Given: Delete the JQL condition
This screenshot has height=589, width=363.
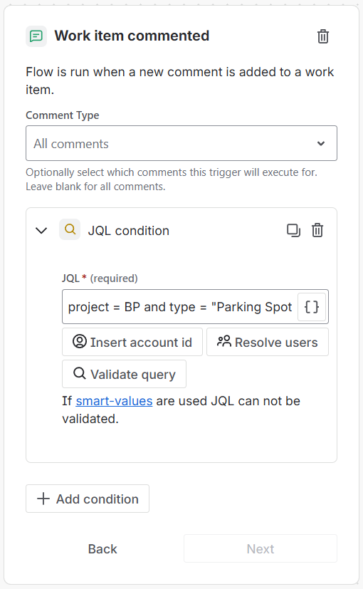Looking at the screenshot, I should click(317, 230).
